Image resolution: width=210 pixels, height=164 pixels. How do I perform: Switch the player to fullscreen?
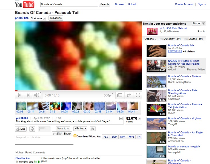138,95
